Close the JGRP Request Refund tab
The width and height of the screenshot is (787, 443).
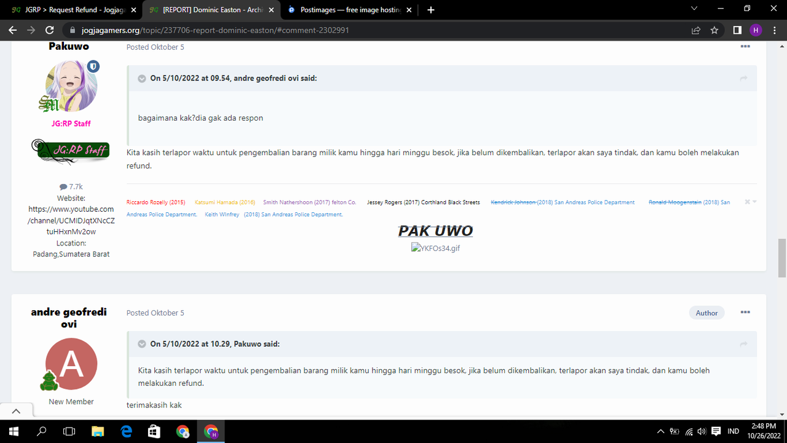[133, 10]
